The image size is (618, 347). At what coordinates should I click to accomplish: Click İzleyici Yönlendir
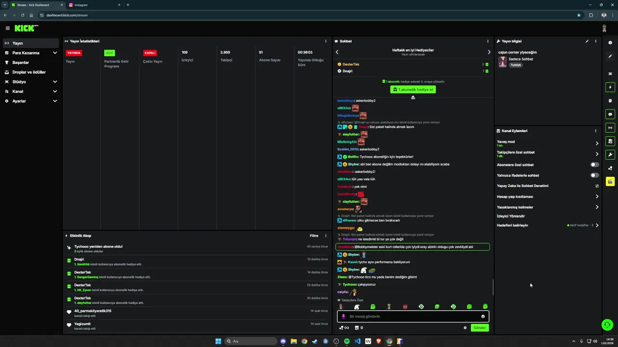click(x=511, y=216)
